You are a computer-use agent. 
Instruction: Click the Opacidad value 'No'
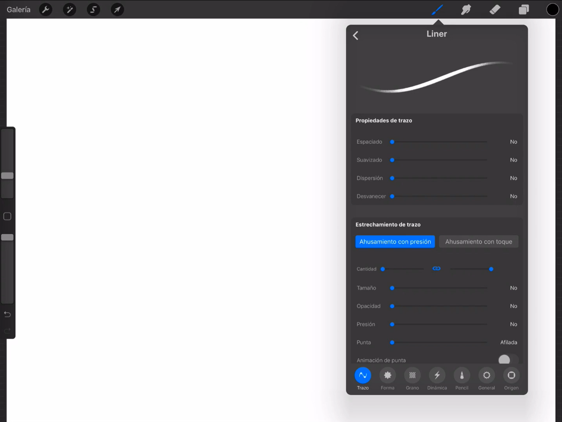pos(514,306)
